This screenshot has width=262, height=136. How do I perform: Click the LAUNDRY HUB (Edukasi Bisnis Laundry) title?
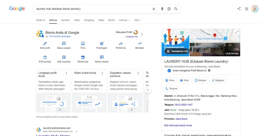coord(196,62)
